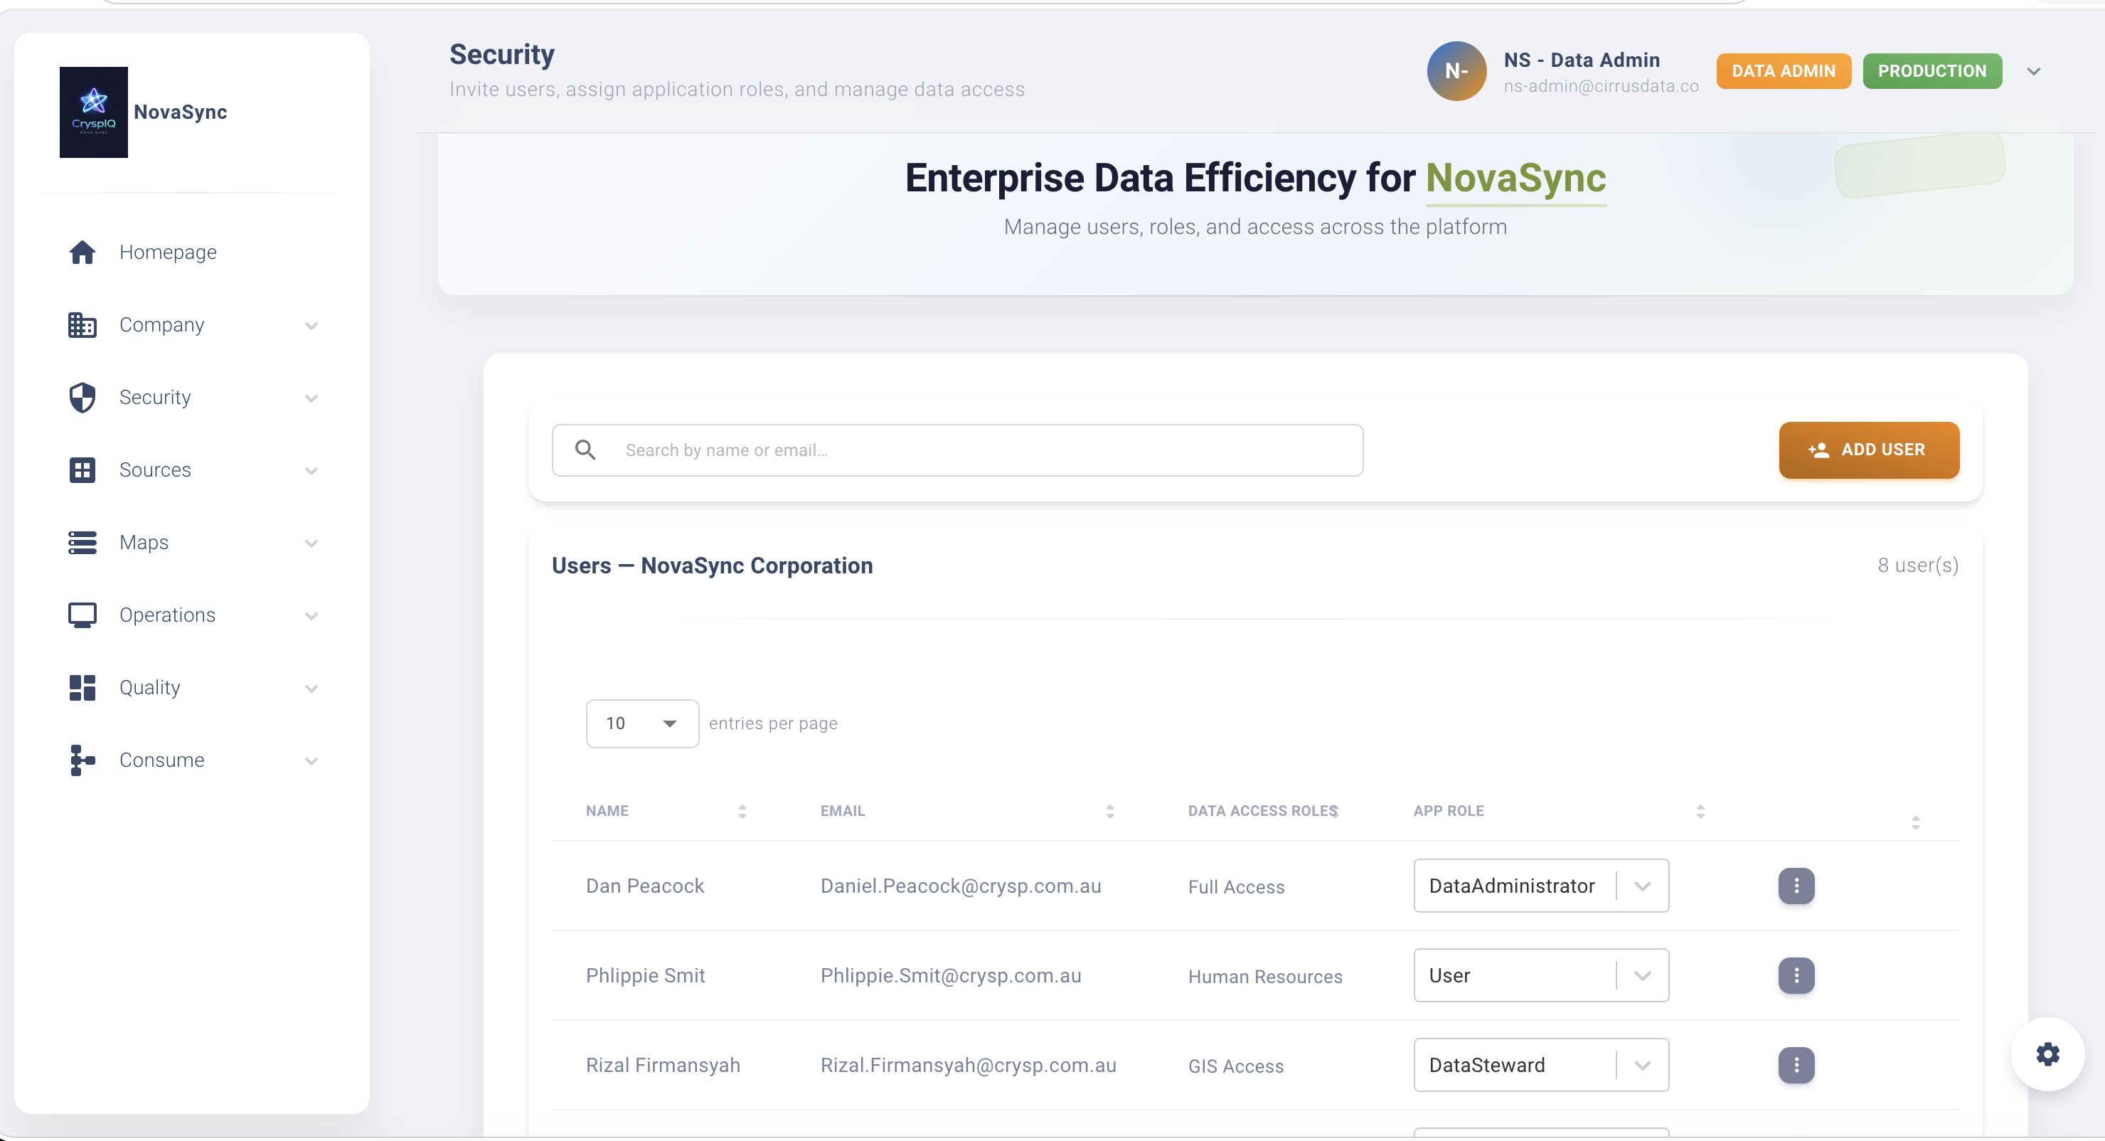Open row actions for Dan Peacock
Screen dimensions: 2105x1141
(x=1796, y=886)
